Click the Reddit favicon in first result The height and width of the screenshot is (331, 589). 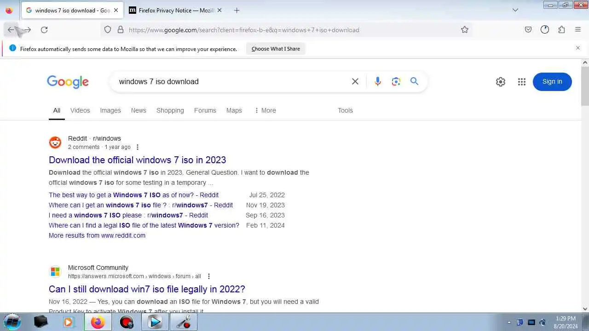(x=55, y=143)
